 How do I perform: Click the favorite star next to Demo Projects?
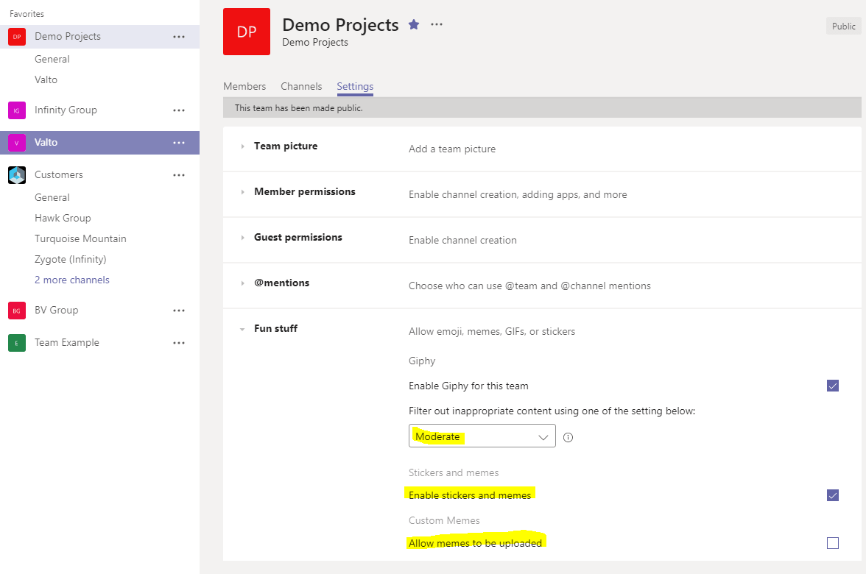pos(414,24)
